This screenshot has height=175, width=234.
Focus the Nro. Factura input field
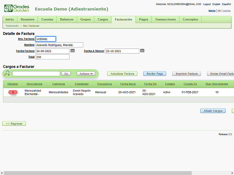pyautogui.click(x=45, y=39)
